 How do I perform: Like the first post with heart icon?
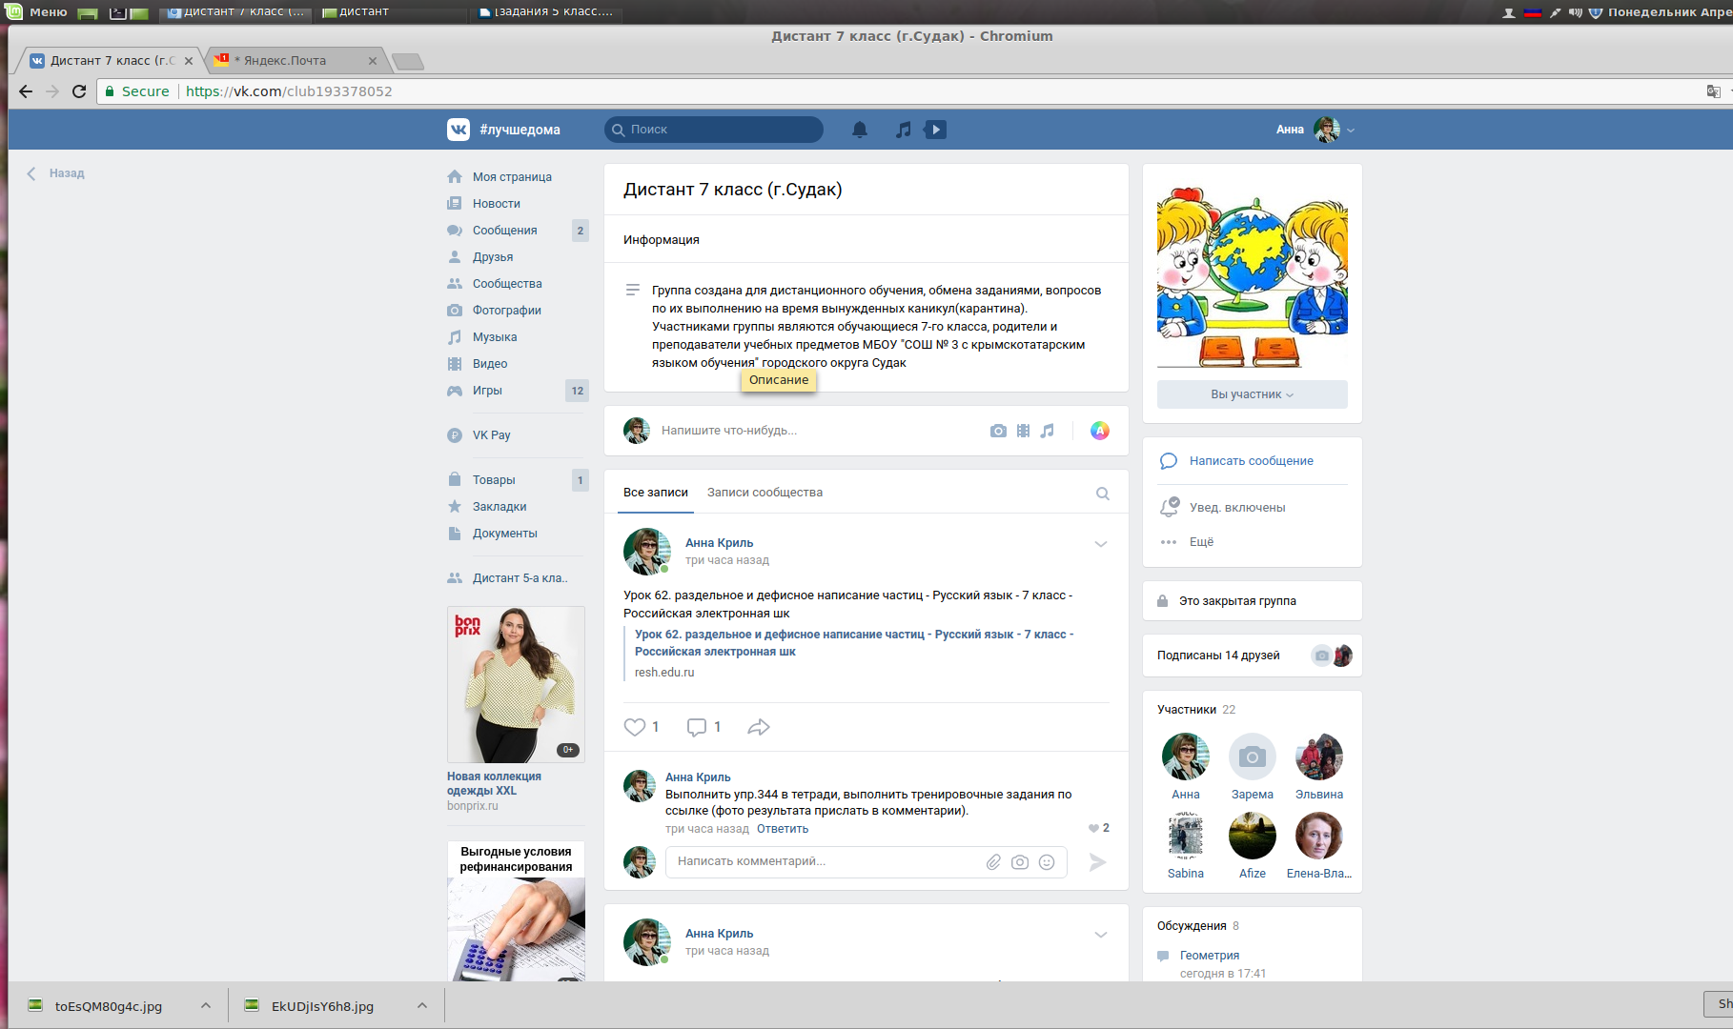[635, 727]
